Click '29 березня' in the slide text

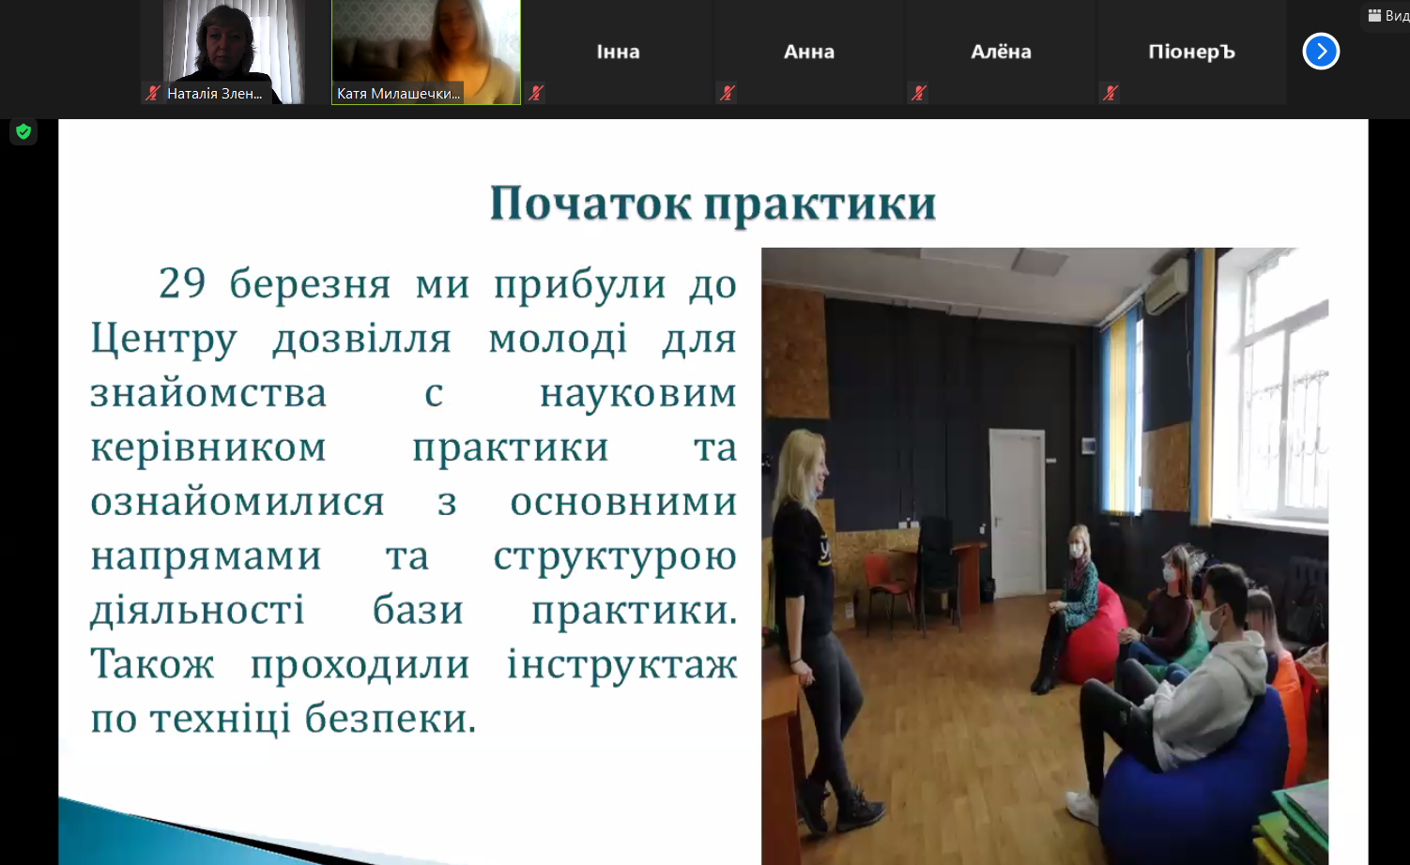pyautogui.click(x=274, y=283)
